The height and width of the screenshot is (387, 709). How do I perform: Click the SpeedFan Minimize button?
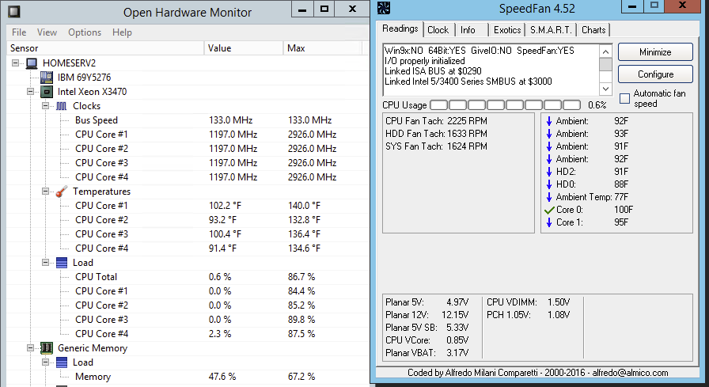(x=655, y=52)
